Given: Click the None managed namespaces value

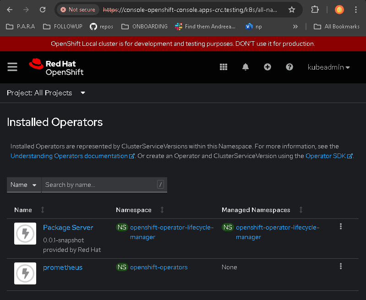Looking at the screenshot, I should (229, 267).
